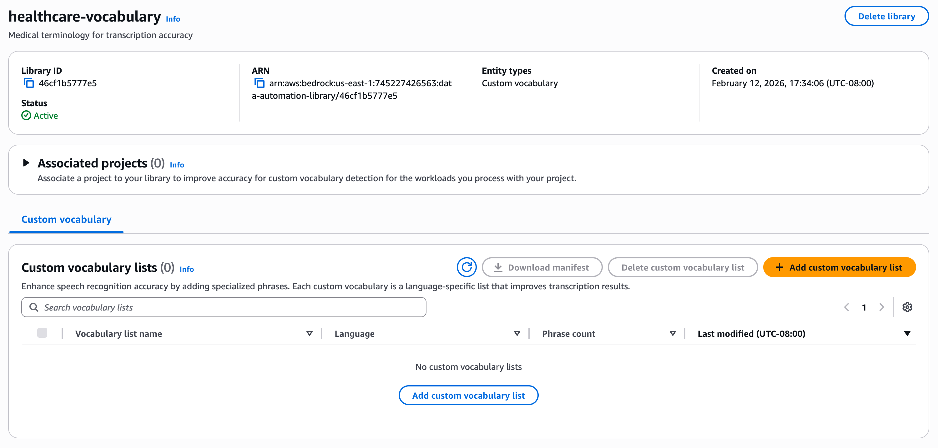Open table preferences gear icon
The height and width of the screenshot is (448, 938).
click(907, 307)
